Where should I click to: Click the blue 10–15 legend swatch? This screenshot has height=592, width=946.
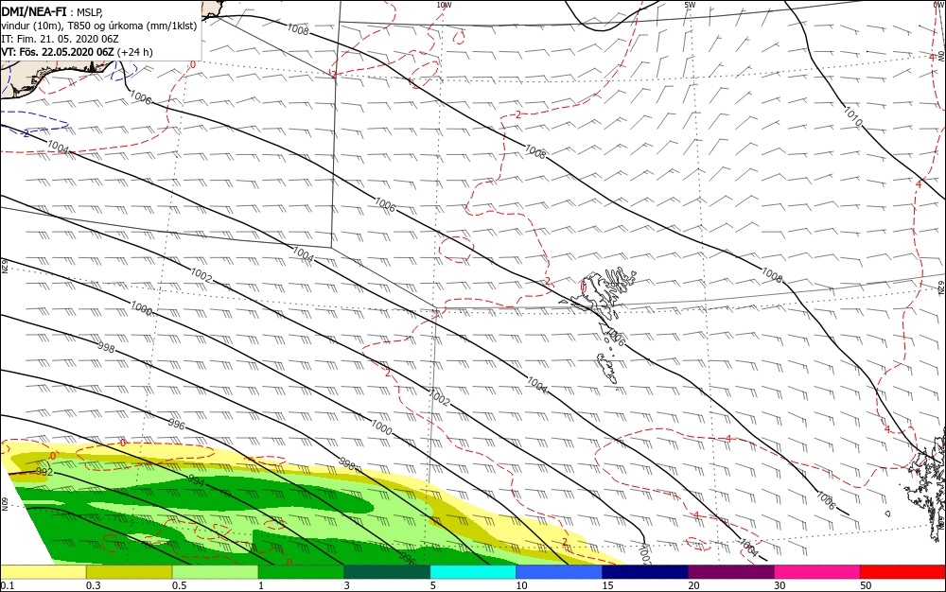click(559, 572)
